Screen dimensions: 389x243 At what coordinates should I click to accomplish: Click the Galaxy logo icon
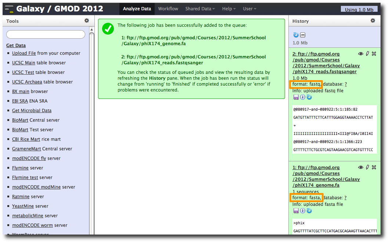(x=10, y=9)
